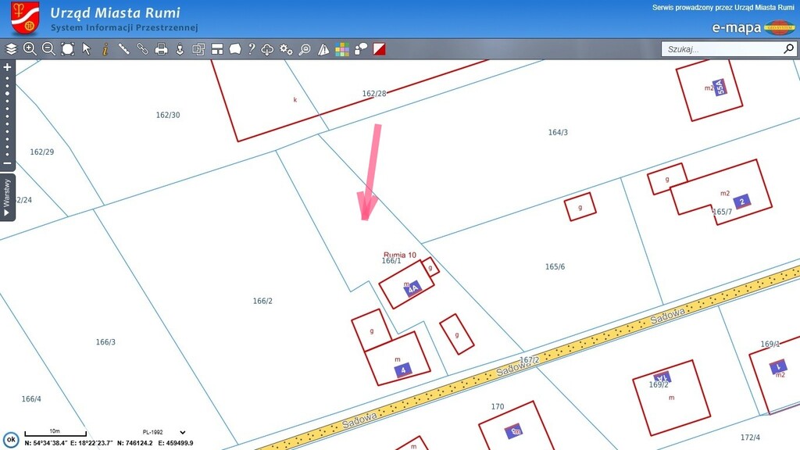The width and height of the screenshot is (800, 450).
Task: Click the full extent view icon
Action: [68, 49]
